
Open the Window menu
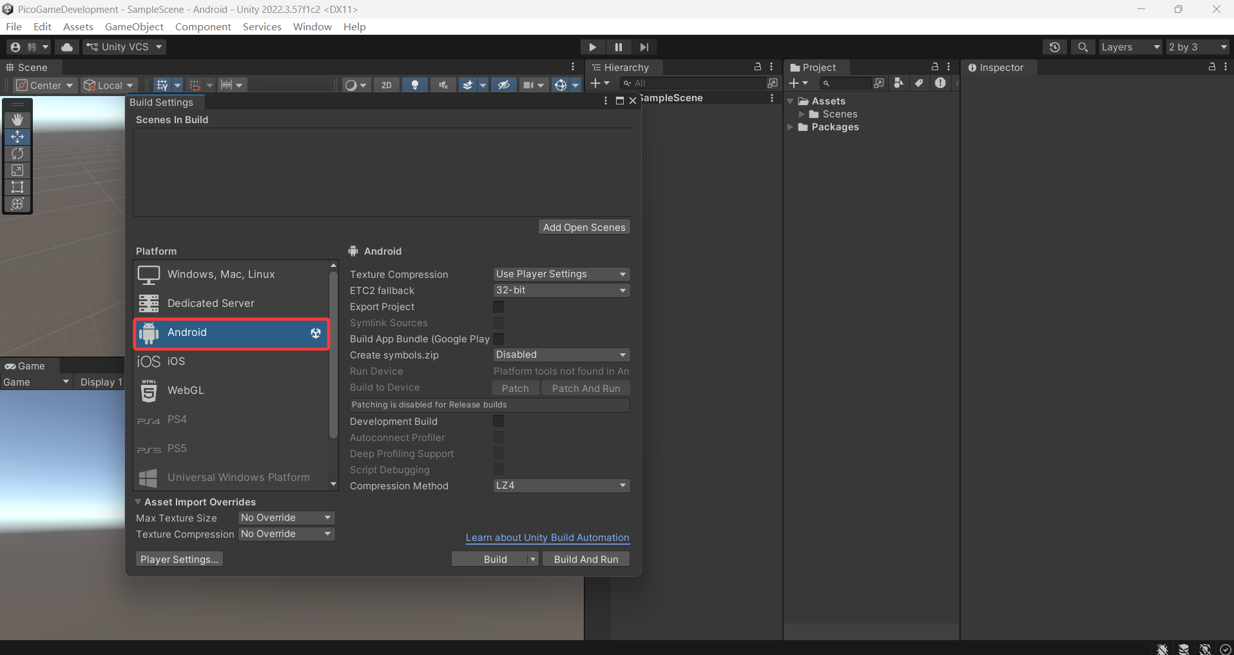click(313, 26)
